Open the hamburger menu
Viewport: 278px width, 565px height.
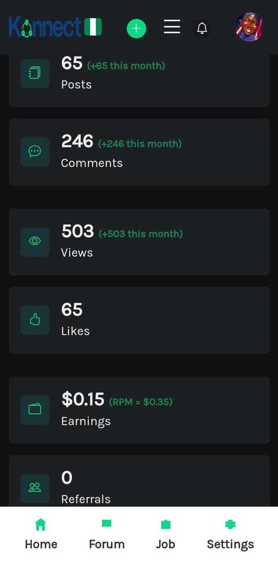172,27
